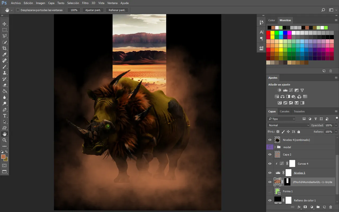Open the Imagen menu
Image resolution: width=339 pixels, height=212 pixels.
[x=41, y=3]
